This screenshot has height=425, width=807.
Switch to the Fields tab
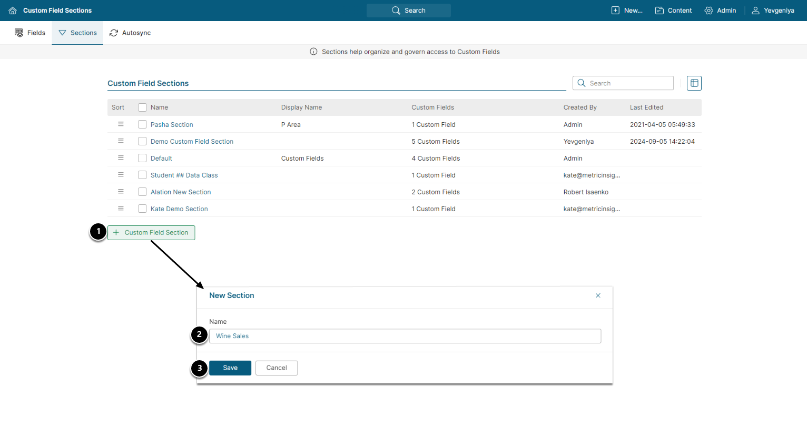(30, 33)
